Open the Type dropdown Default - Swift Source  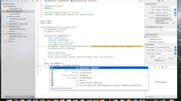point(166,10)
